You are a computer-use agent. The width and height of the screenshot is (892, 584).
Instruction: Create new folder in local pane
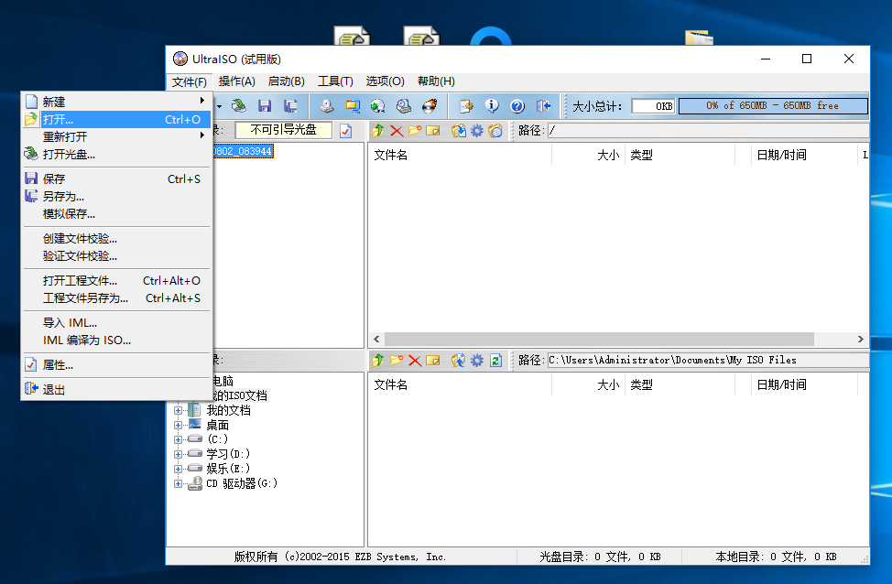pyautogui.click(x=397, y=360)
